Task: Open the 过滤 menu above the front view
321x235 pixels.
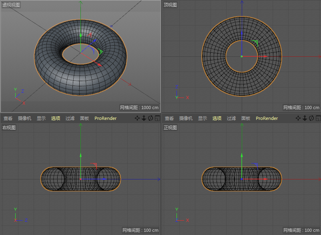Action: (x=231, y=118)
